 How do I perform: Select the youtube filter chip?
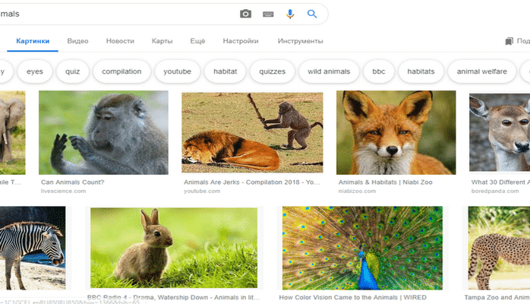(x=177, y=71)
